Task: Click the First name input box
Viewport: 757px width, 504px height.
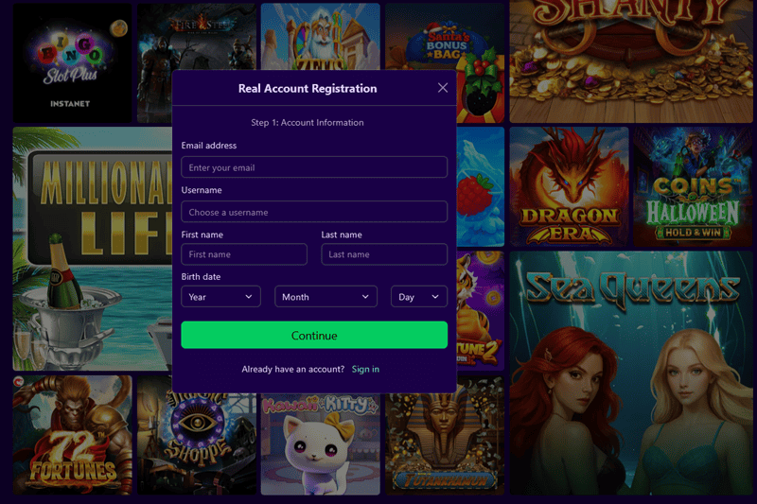Action: (244, 254)
